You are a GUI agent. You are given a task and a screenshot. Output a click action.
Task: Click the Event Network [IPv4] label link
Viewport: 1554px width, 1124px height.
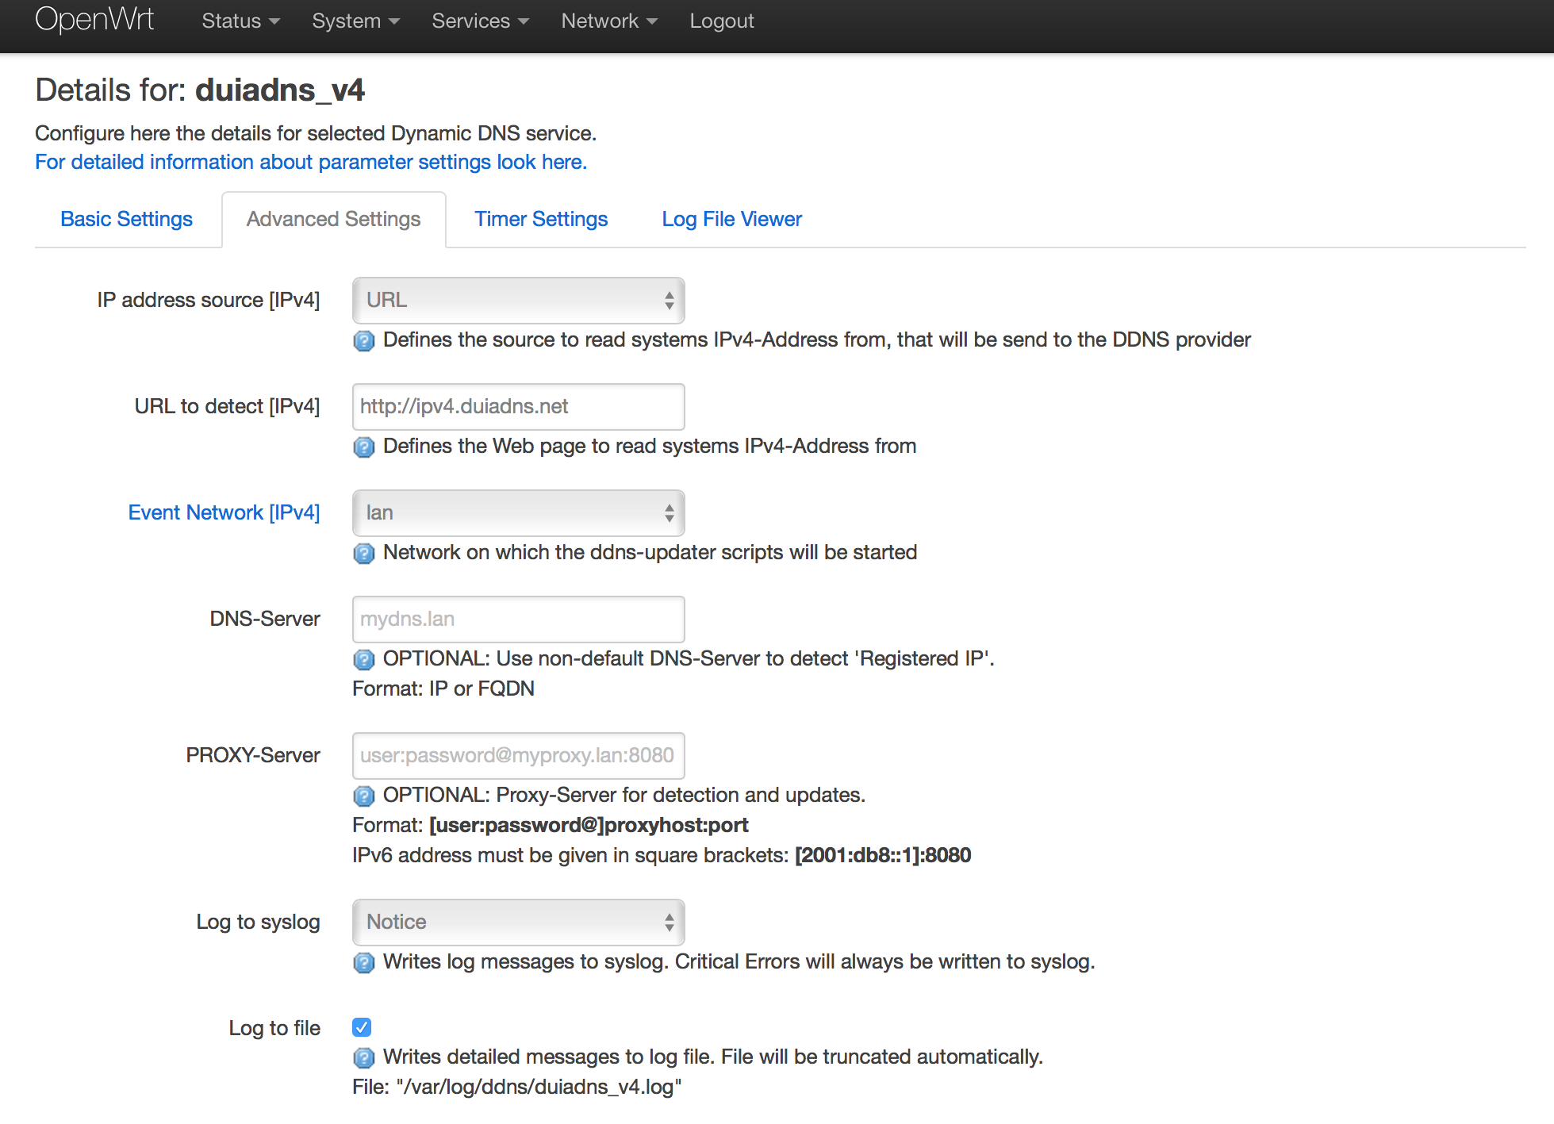[x=224, y=513]
